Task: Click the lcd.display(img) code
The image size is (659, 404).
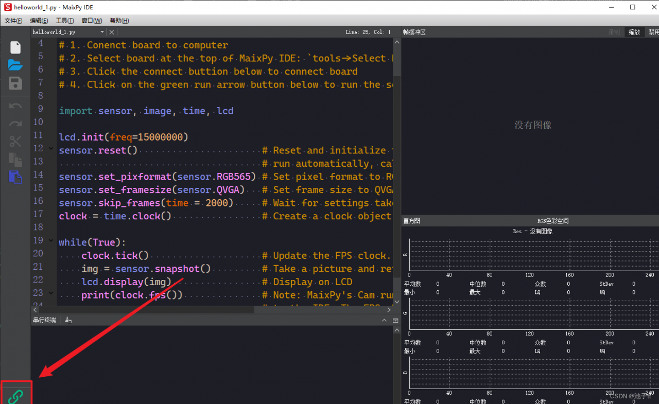Action: coord(127,282)
